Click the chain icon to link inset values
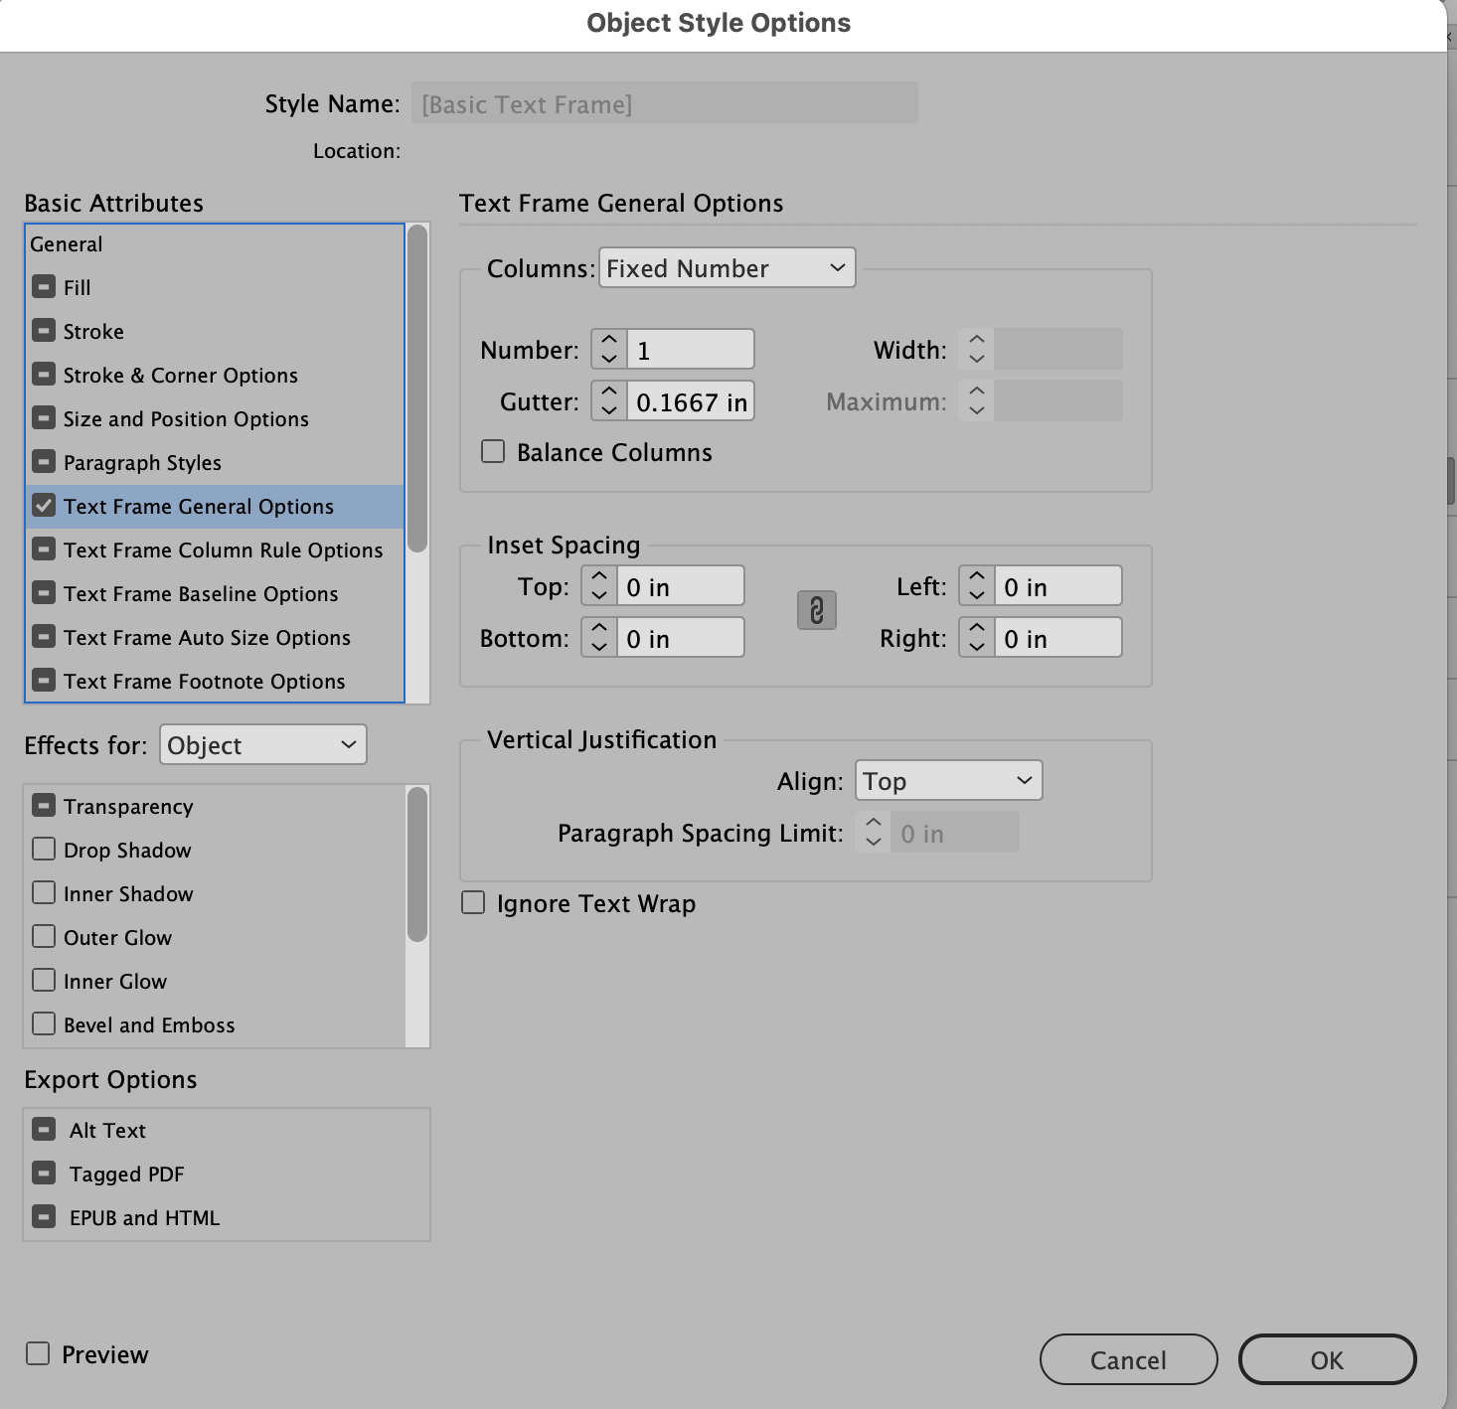This screenshot has height=1409, width=1457. (x=816, y=610)
